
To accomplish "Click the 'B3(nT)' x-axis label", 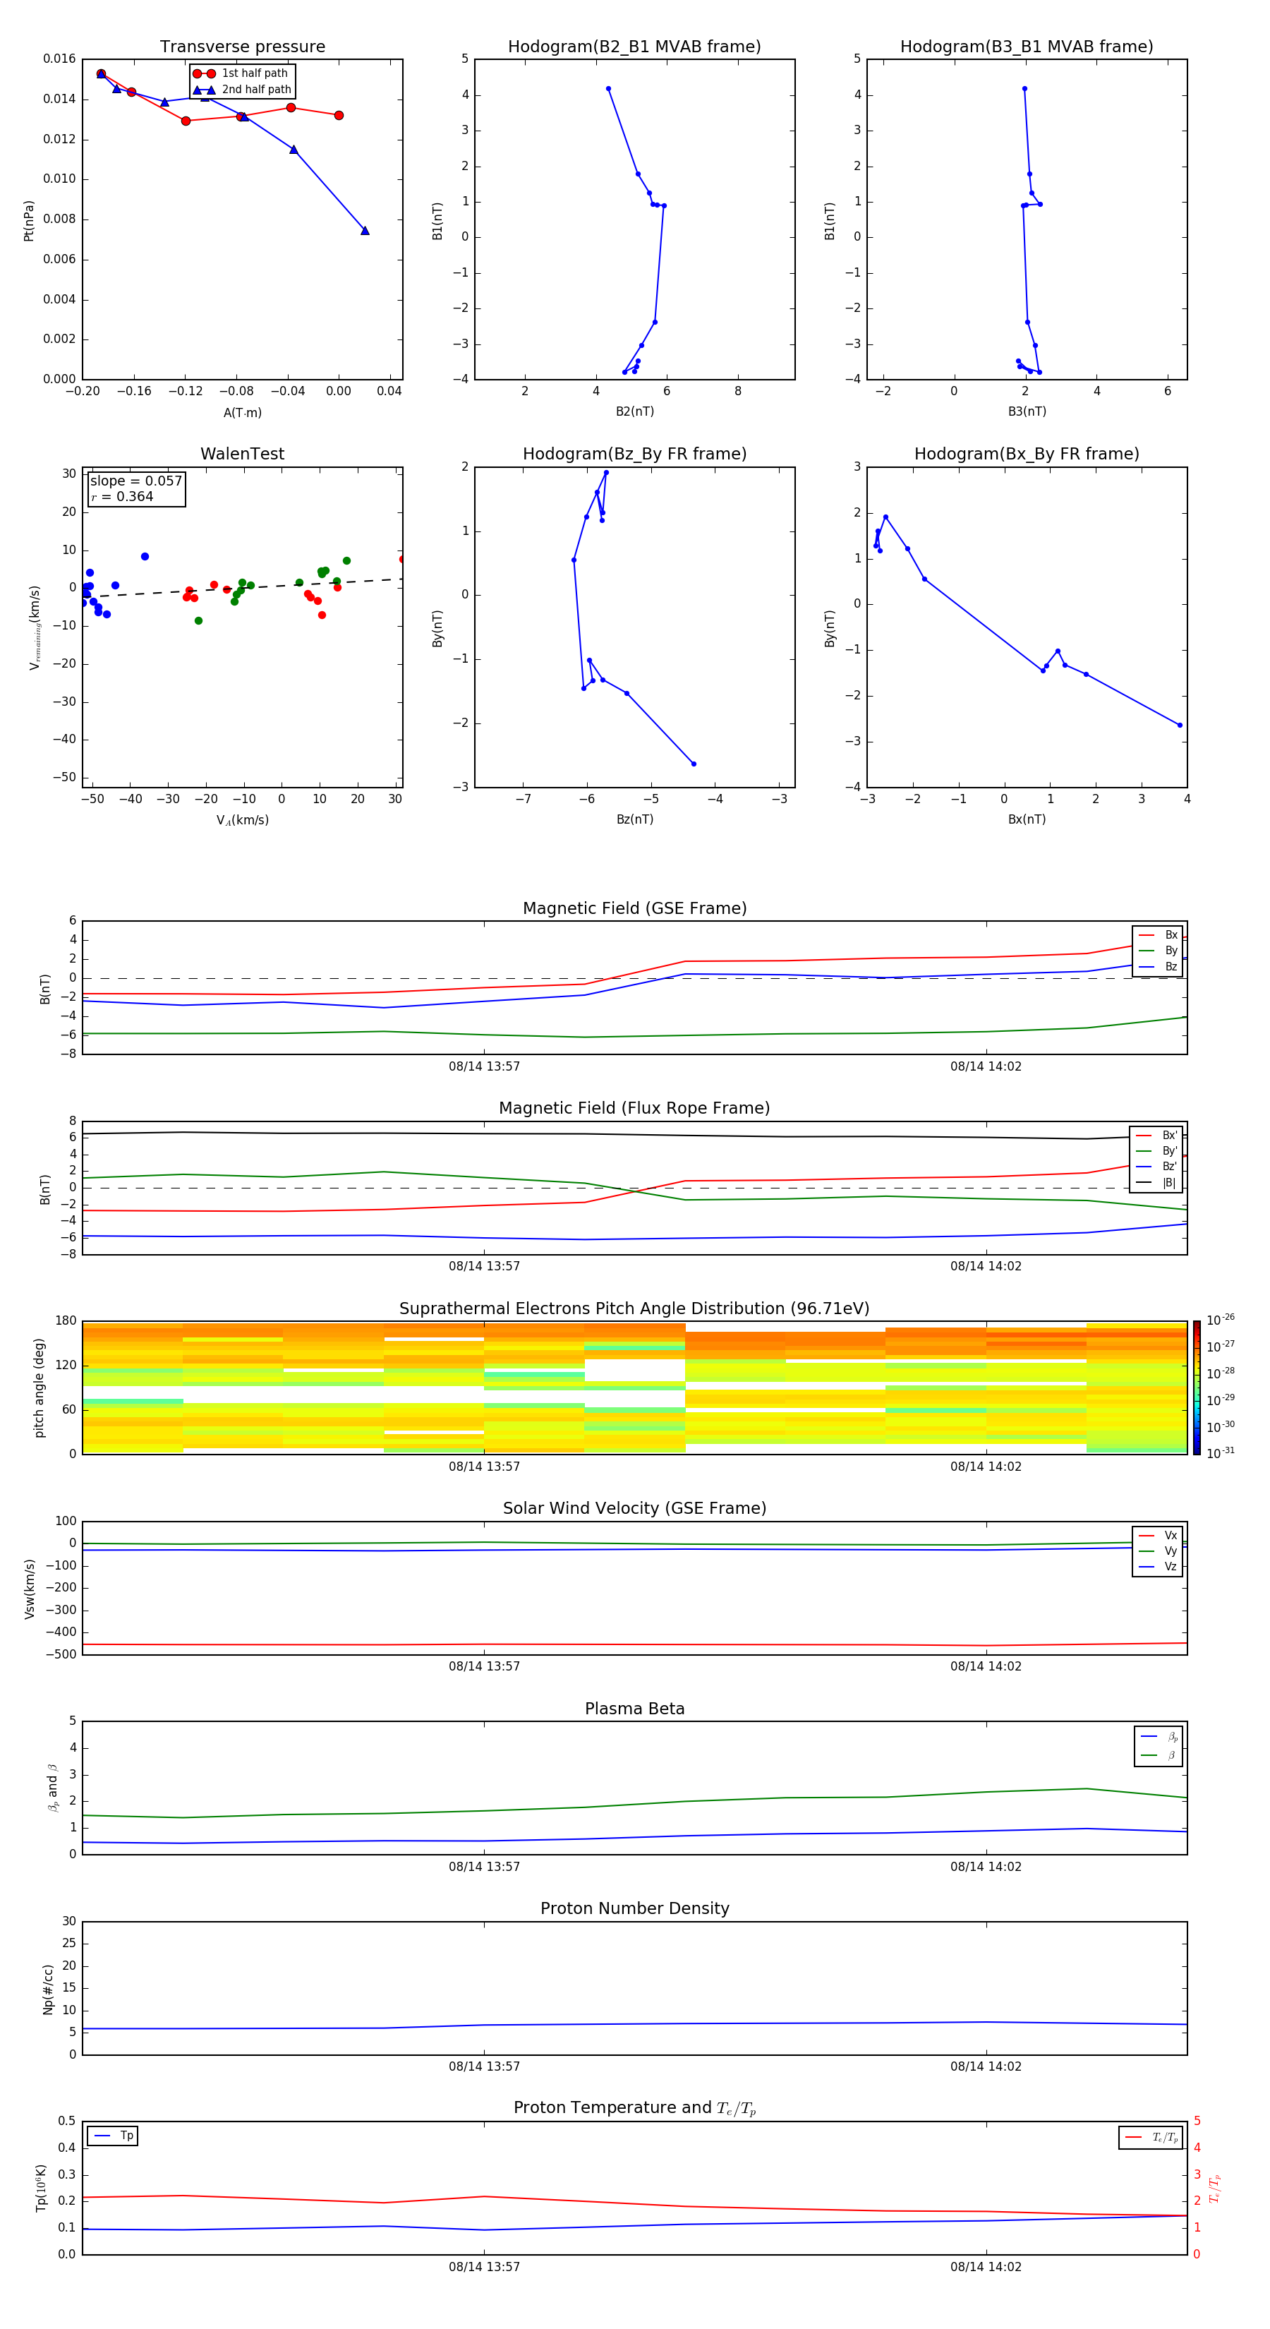I will point(1027,412).
